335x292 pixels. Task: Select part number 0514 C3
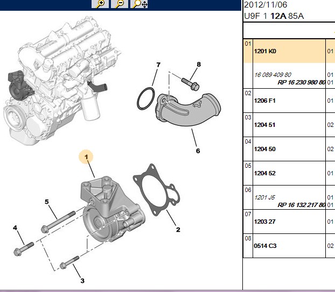[265, 246]
